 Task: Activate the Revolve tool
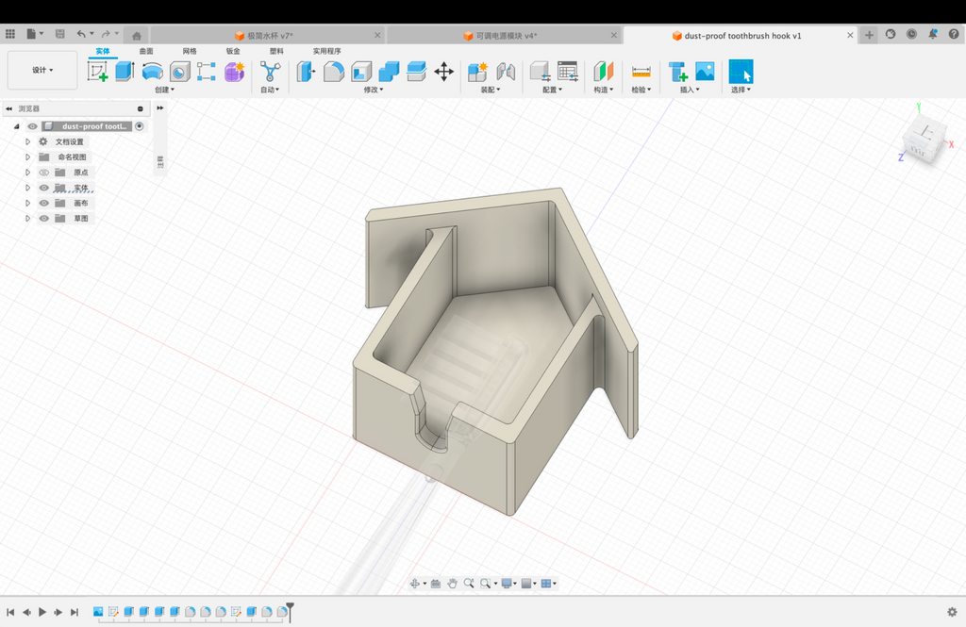click(x=152, y=72)
